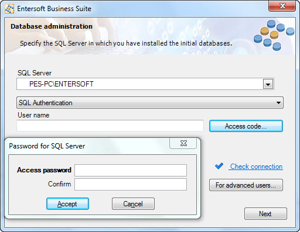Image resolution: width=300 pixels, height=232 pixels.
Task: Click the 'Password for SQL Server' dialog title
Action: tap(47, 146)
